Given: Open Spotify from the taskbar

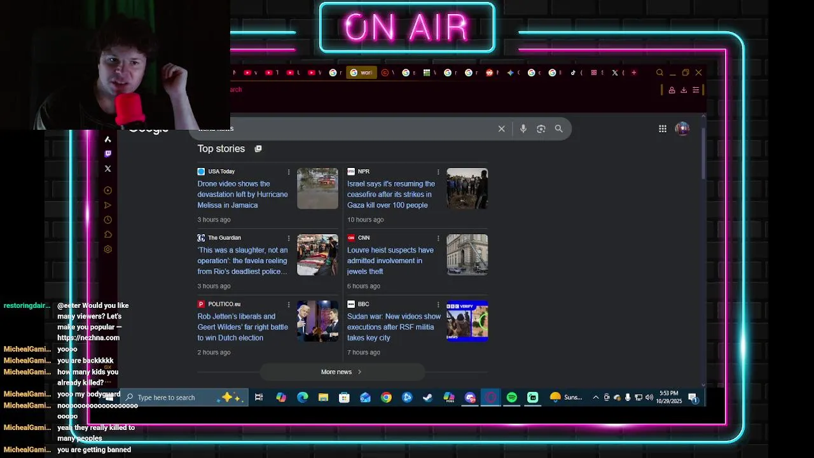Looking at the screenshot, I should point(512,398).
